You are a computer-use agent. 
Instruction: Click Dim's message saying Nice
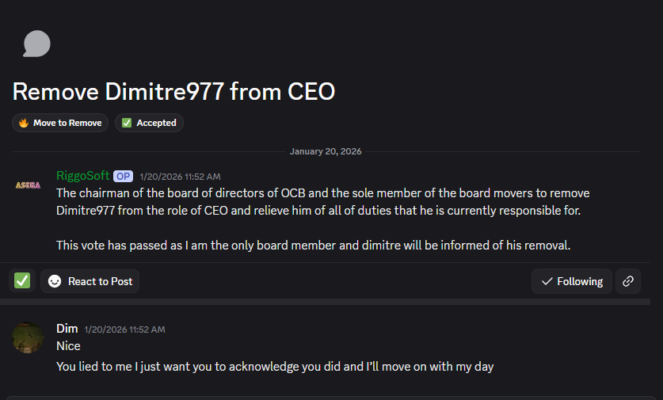69,346
